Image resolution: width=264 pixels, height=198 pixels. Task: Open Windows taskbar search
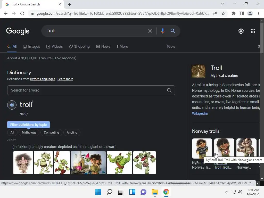[x=110, y=192]
